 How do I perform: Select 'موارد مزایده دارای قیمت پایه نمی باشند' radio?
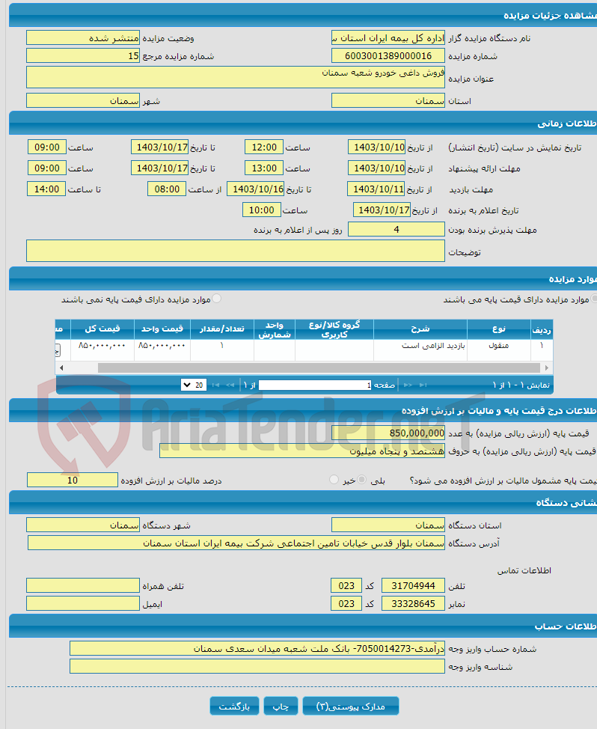coord(216,299)
